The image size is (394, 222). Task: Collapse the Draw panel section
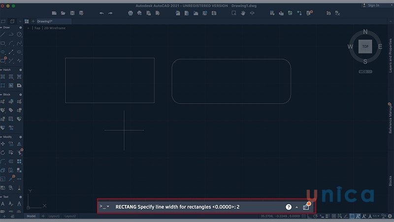1,28
